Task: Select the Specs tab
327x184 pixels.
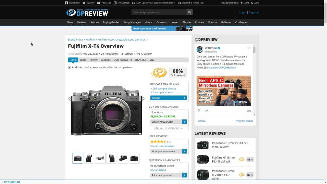Action: coord(83,60)
